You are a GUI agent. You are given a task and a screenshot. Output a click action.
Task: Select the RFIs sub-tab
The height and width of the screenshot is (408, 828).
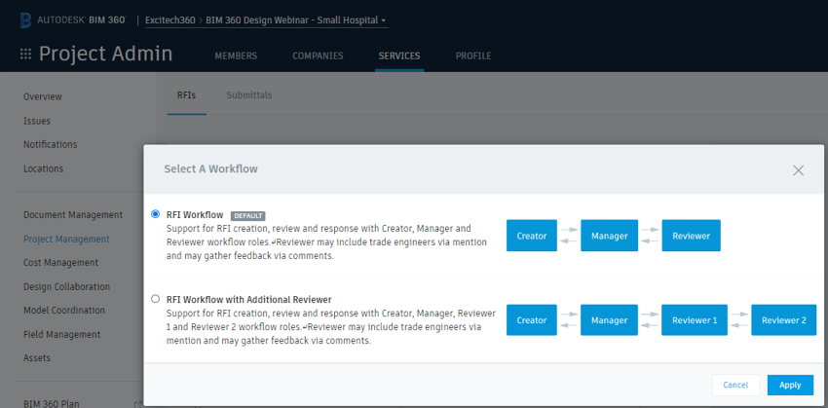[x=186, y=95]
